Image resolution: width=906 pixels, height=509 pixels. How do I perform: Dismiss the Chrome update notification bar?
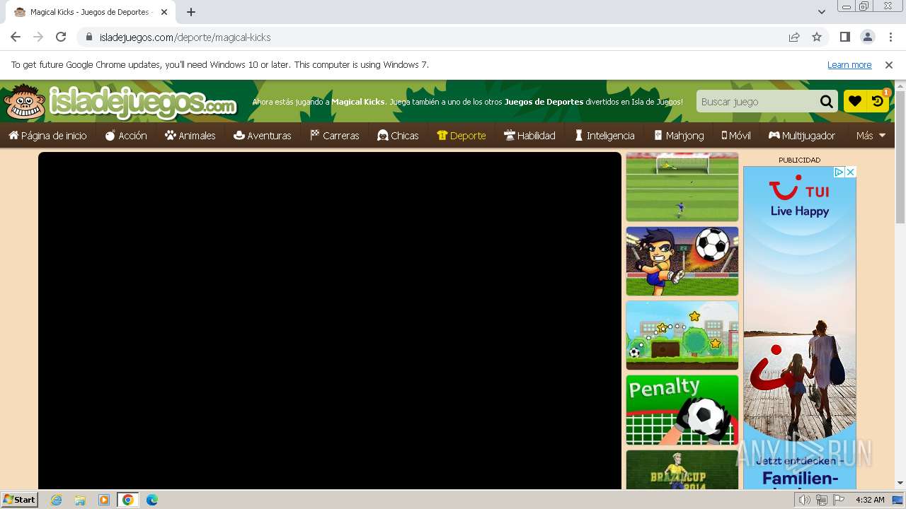click(x=889, y=65)
